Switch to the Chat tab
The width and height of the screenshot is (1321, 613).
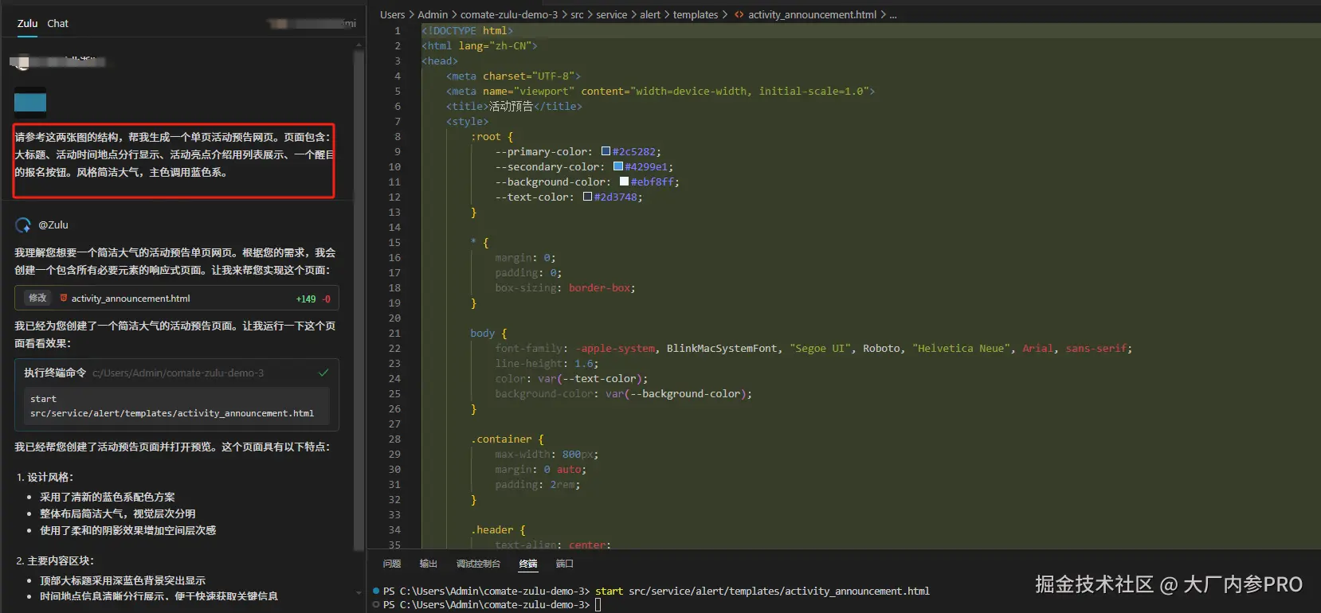(57, 24)
